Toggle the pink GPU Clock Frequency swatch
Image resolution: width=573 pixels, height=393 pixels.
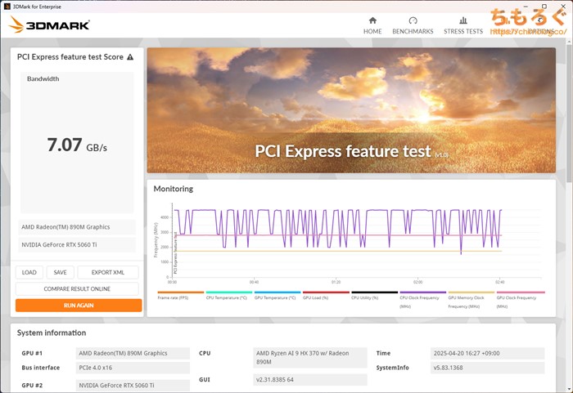[521, 293]
